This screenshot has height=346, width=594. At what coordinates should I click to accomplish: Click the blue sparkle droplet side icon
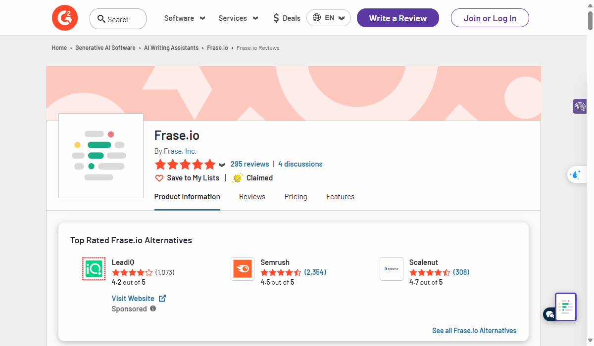coord(576,174)
